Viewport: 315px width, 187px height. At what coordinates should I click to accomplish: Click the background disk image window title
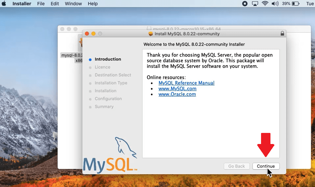coord(187,29)
